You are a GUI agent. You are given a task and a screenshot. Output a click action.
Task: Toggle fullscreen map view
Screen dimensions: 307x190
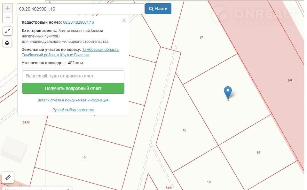[8, 31]
